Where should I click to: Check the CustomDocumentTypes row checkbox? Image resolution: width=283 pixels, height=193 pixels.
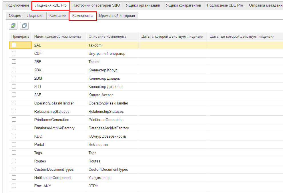click(14, 169)
